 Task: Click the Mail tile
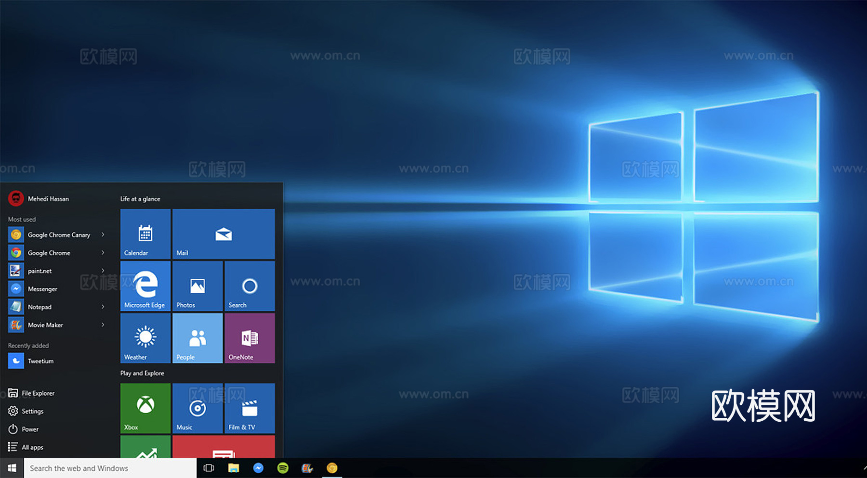coord(223,234)
